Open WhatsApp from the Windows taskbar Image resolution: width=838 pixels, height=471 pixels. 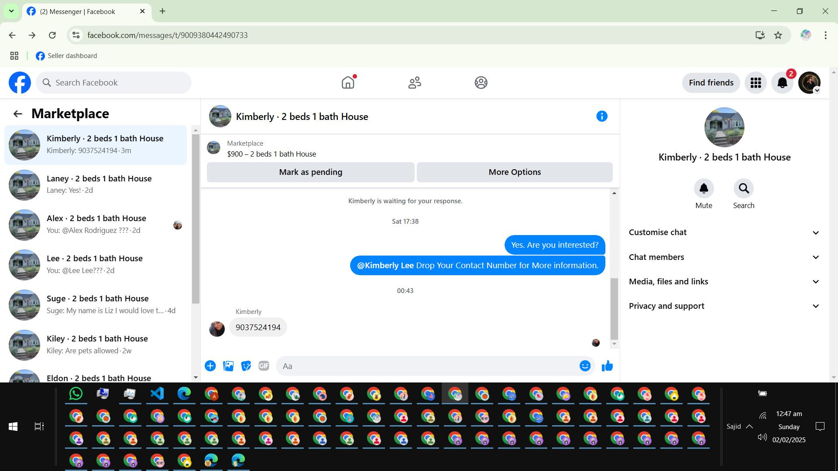[x=76, y=394]
